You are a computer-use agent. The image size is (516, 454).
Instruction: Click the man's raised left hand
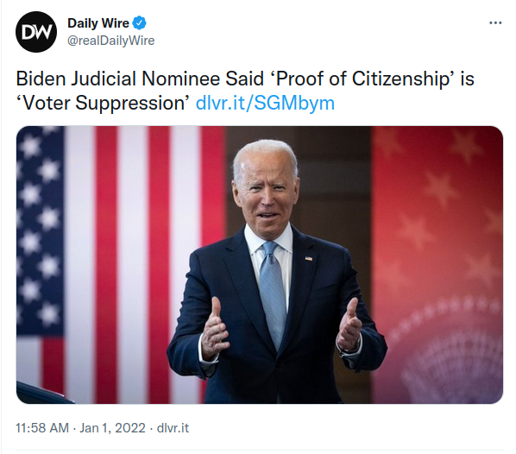point(349,326)
